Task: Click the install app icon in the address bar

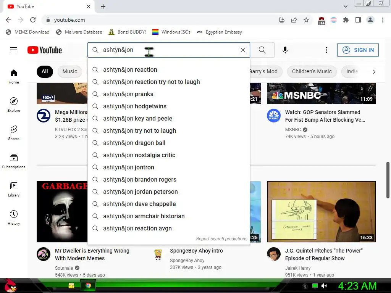Action: pos(282,20)
